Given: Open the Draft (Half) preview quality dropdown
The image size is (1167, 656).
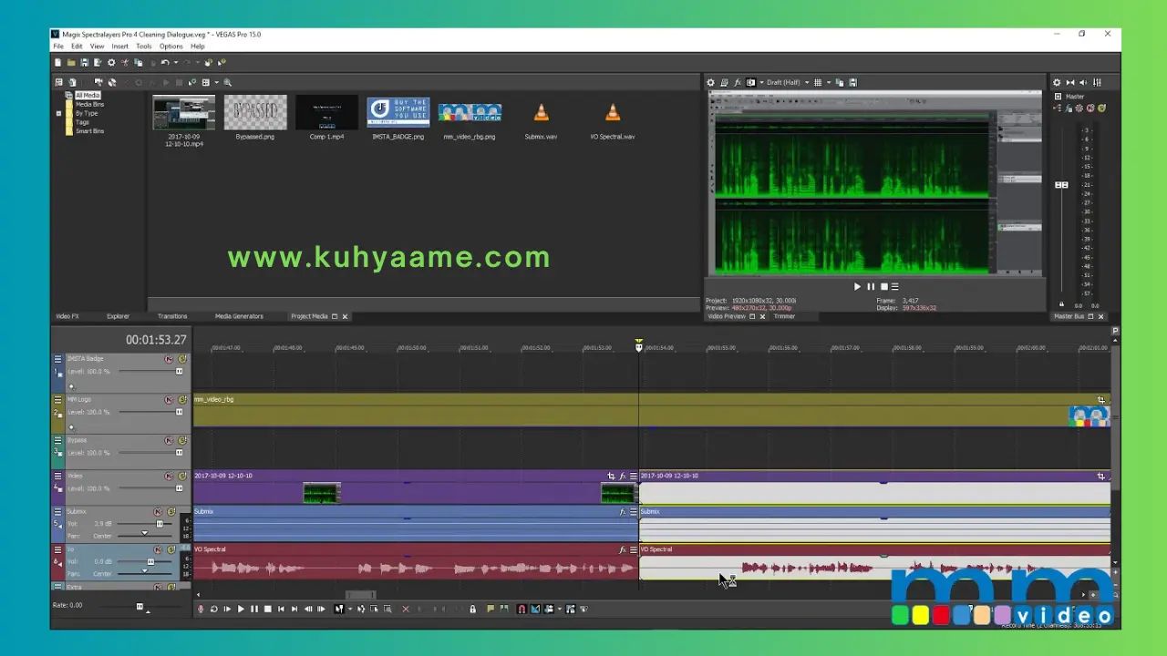Looking at the screenshot, I should [788, 82].
